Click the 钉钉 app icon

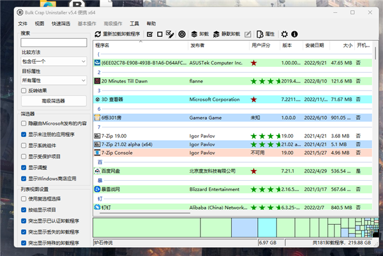pyautogui.click(x=97, y=208)
